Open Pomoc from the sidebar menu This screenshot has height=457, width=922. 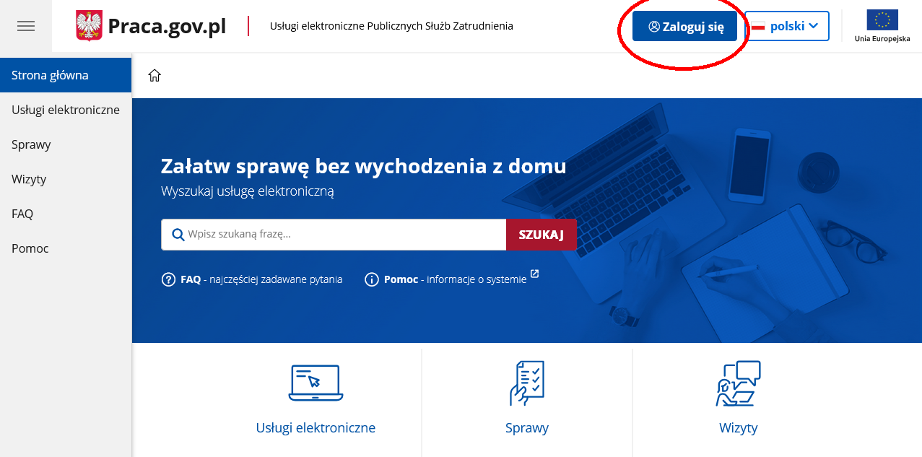click(30, 248)
